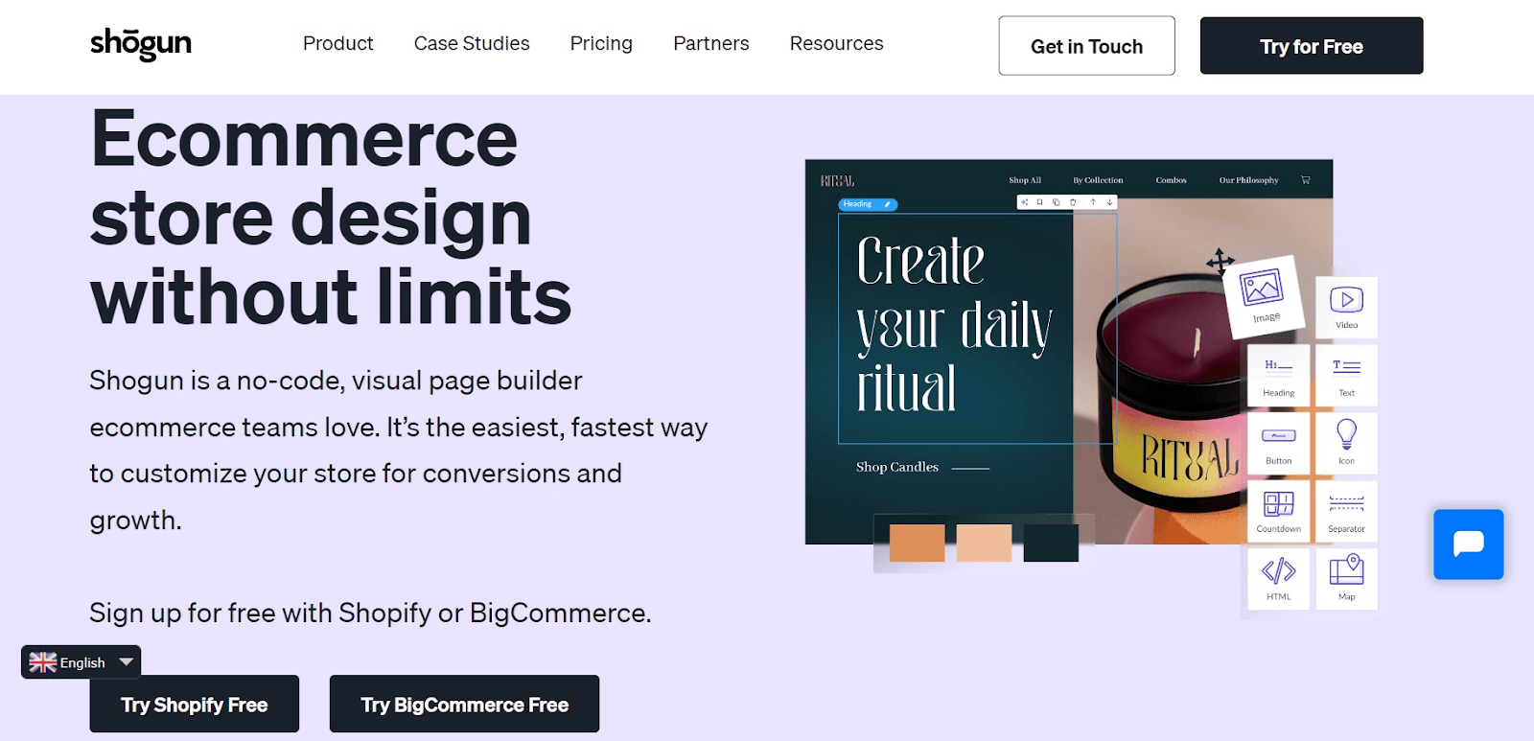This screenshot has height=741, width=1534.
Task: Click Shop All in the mockup navigation
Action: [x=1025, y=180]
